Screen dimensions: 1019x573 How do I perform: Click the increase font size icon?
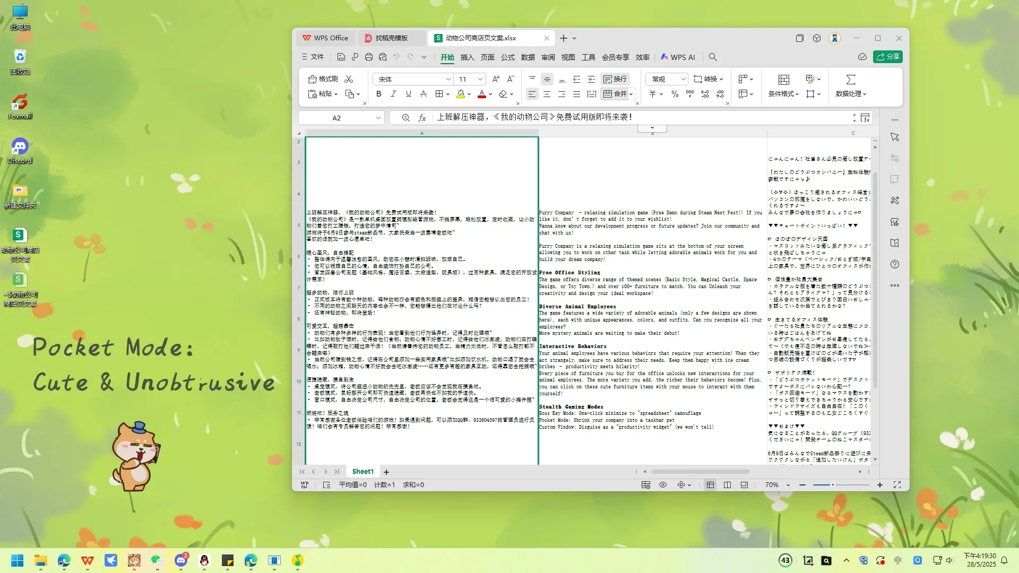pos(496,79)
